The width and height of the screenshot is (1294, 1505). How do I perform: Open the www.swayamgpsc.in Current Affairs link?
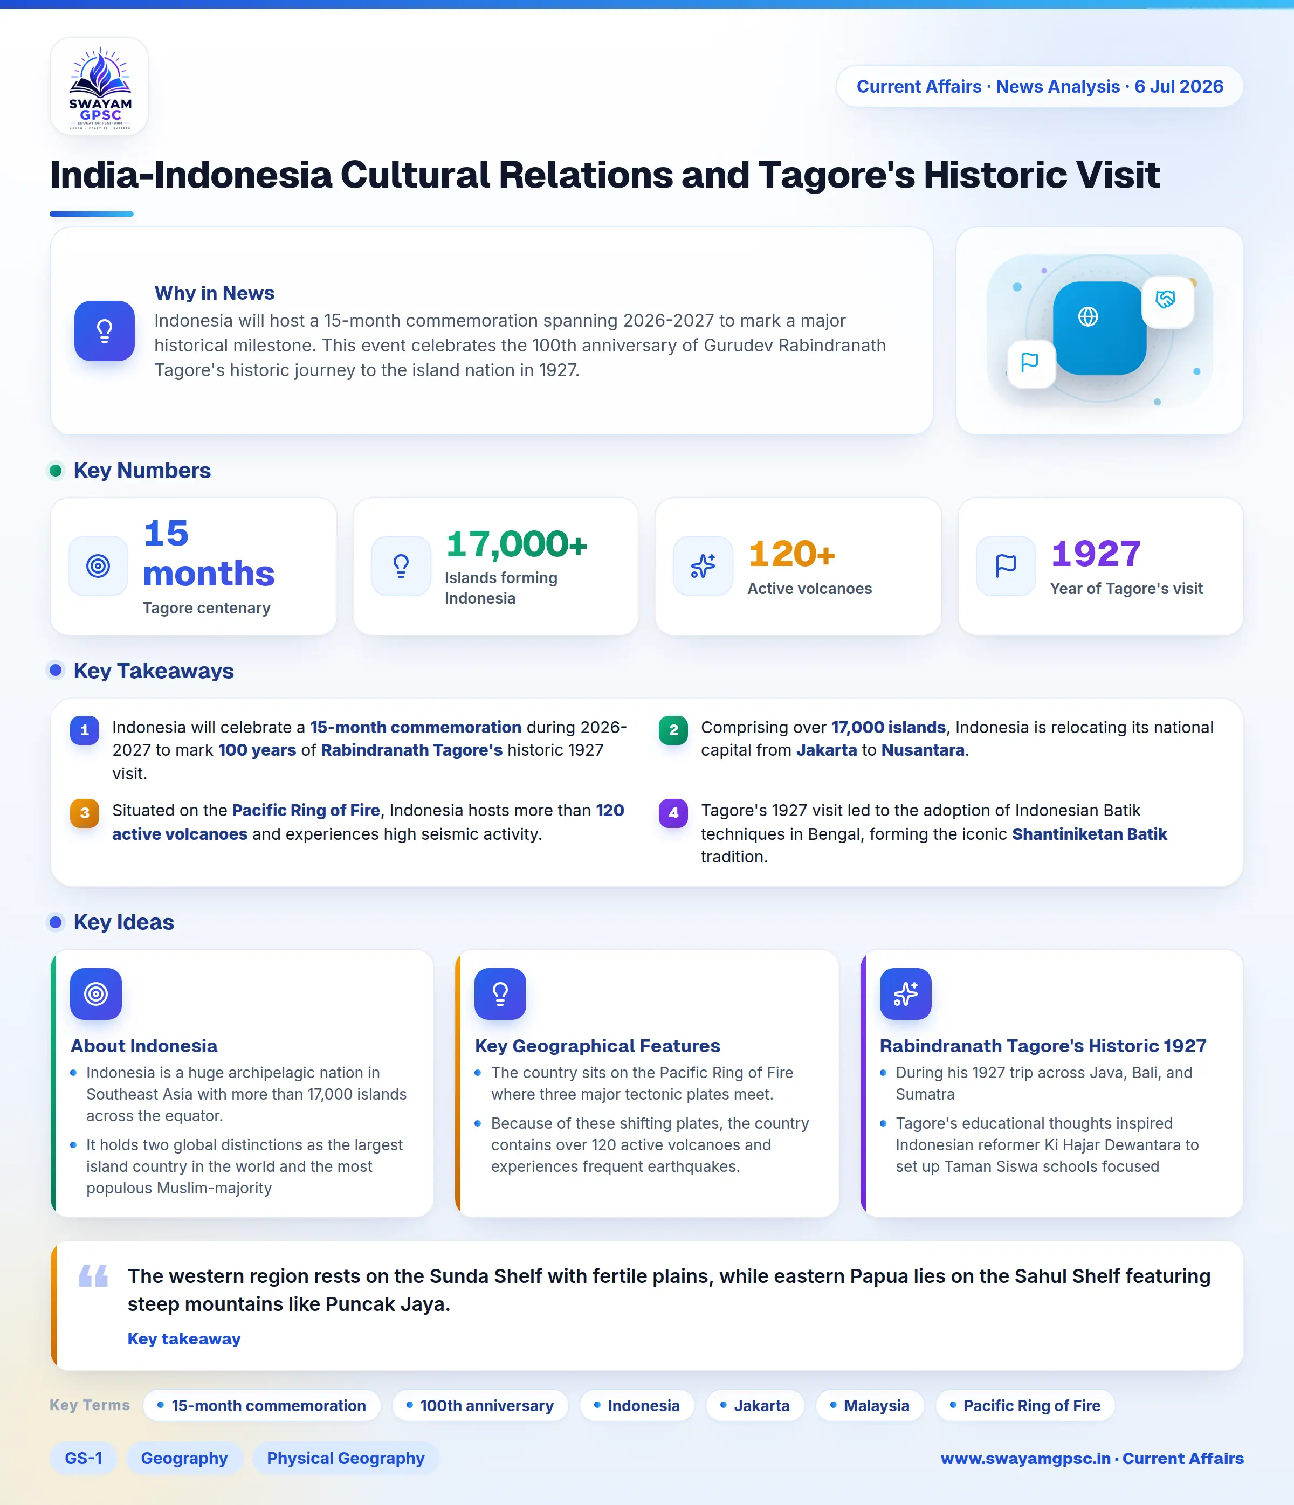point(1092,1459)
